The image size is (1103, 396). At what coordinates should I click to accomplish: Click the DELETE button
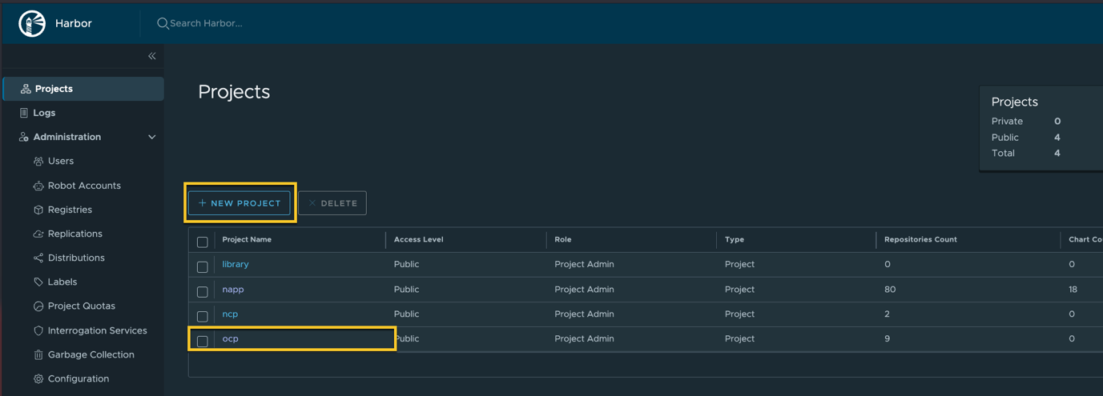click(x=332, y=203)
